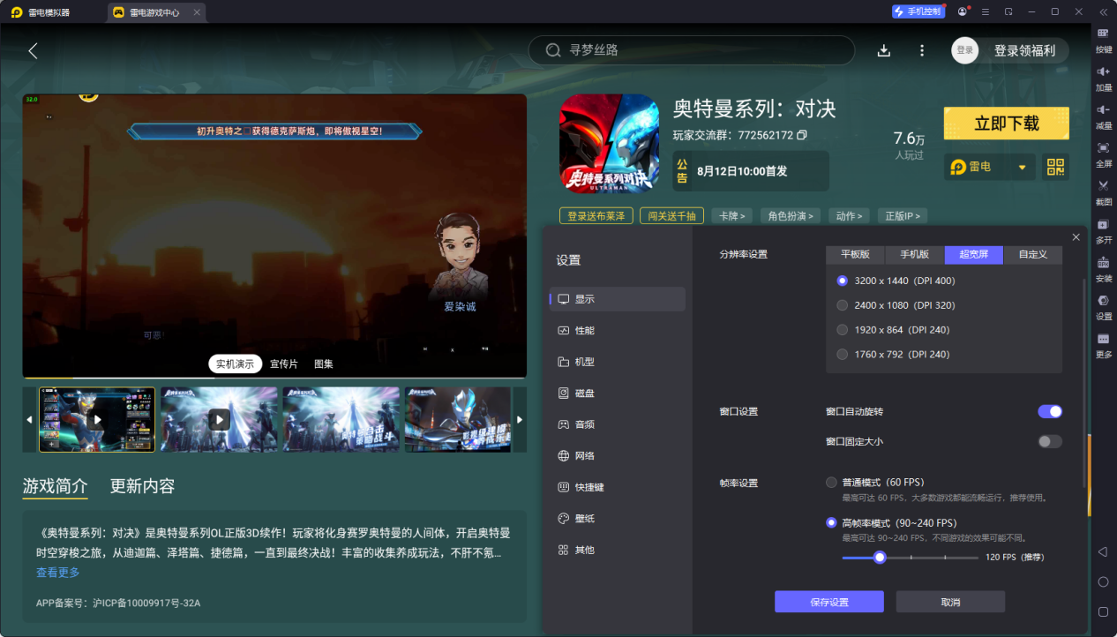Select the second video thumbnail
1117x637 pixels.
[219, 420]
